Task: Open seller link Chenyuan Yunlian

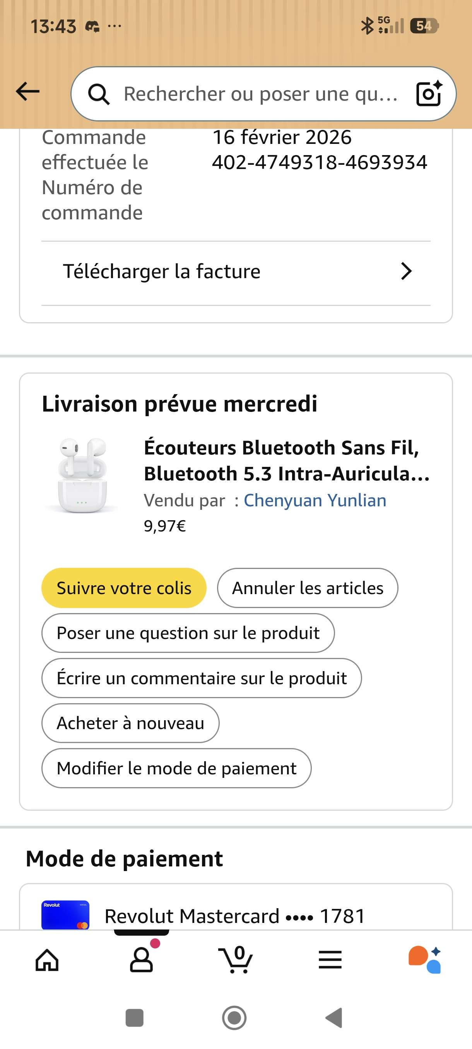Action: click(315, 501)
